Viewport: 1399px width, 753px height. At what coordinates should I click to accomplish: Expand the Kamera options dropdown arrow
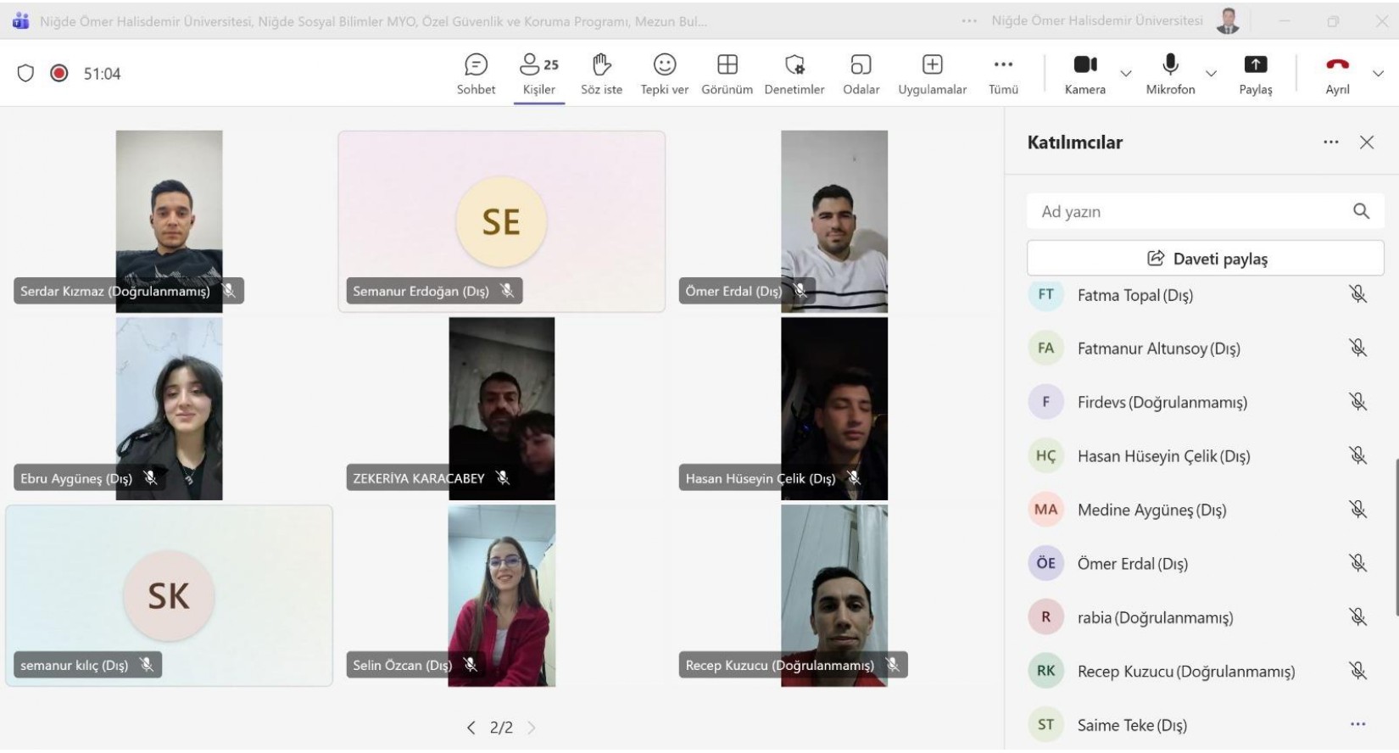[1126, 74]
